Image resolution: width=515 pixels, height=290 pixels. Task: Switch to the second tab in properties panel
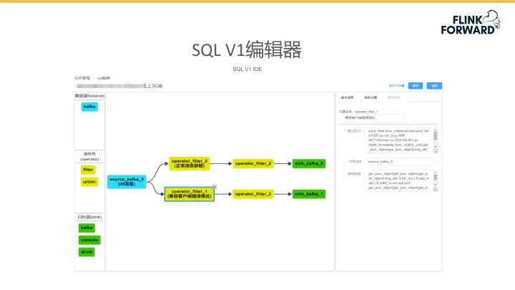coord(371,97)
